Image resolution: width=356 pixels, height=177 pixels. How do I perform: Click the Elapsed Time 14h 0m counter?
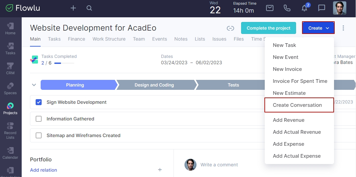pyautogui.click(x=244, y=8)
